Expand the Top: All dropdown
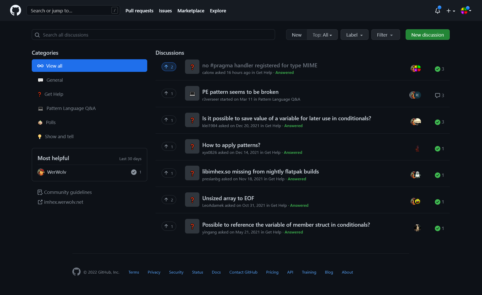Screen dimensions: 482x295 coord(322,35)
